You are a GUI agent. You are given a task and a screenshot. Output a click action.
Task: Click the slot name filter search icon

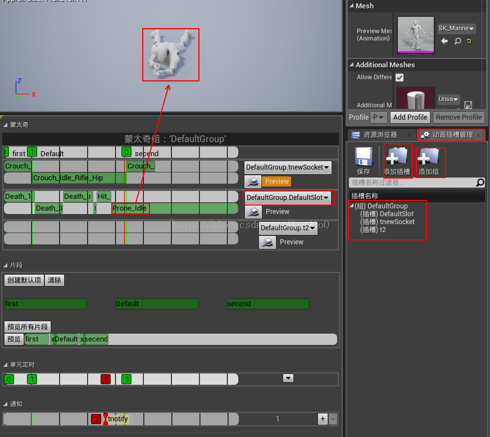(480, 183)
